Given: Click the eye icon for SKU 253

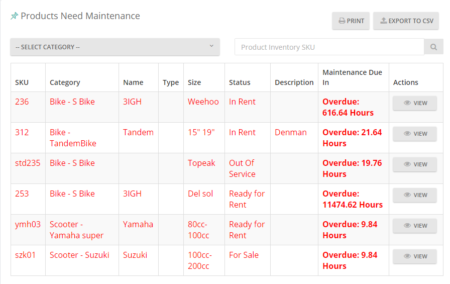Looking at the screenshot, I should tap(407, 195).
